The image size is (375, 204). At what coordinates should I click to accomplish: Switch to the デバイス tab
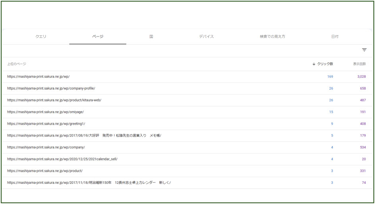tap(206, 37)
